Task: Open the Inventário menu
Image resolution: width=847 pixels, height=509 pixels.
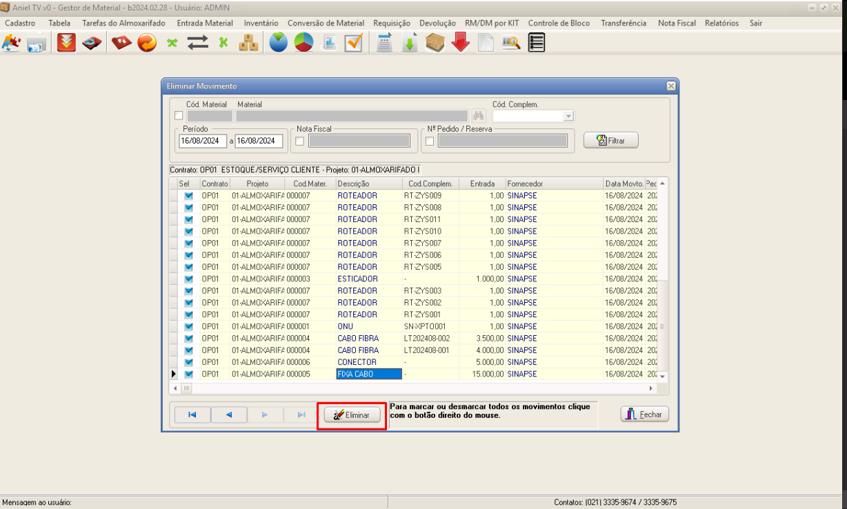Action: point(261,23)
